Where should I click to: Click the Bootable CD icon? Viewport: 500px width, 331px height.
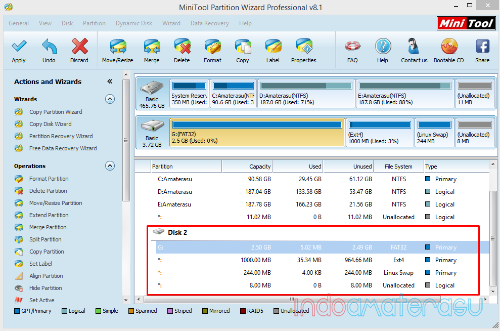(449, 46)
